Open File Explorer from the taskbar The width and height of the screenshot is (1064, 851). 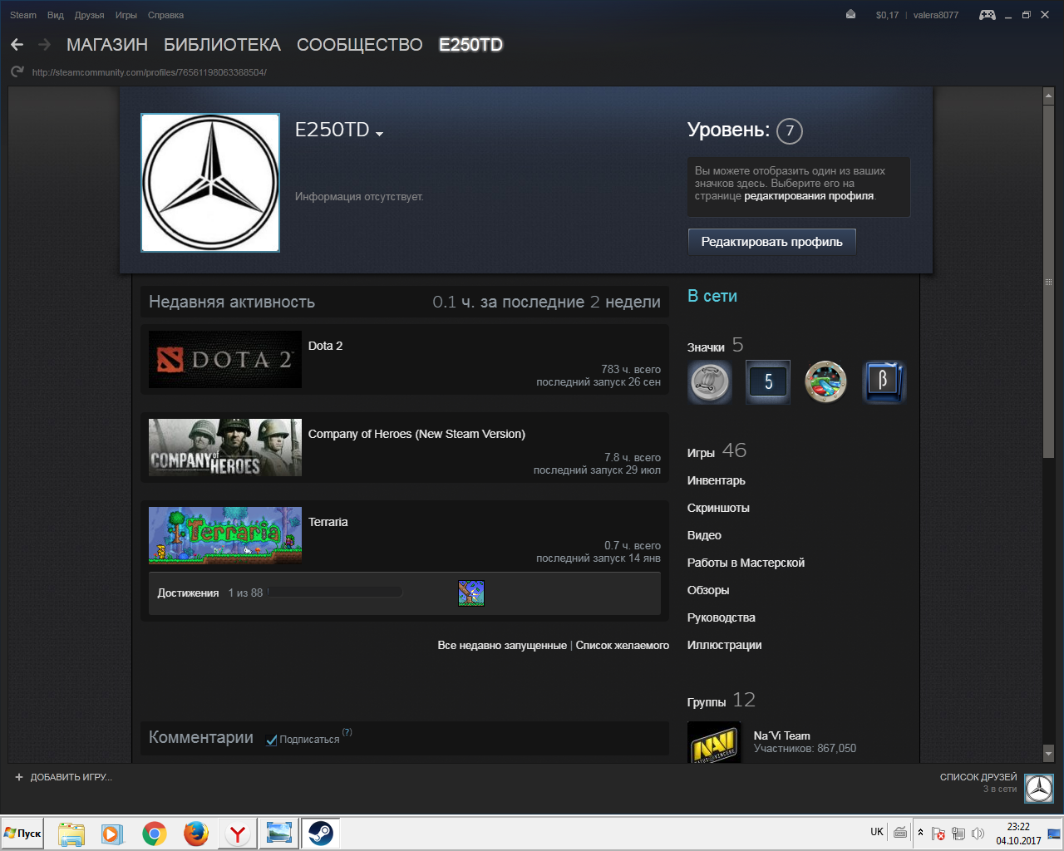71,833
